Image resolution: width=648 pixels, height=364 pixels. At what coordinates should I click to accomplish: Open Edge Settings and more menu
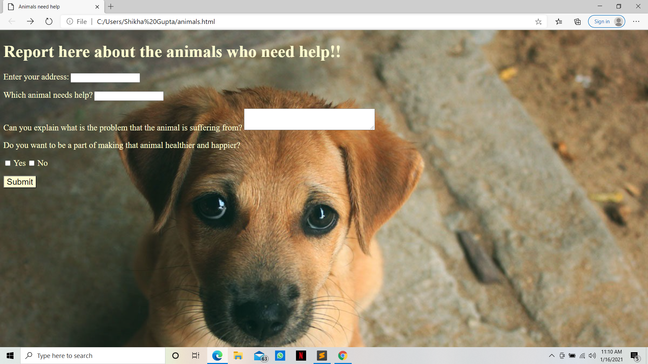pos(636,22)
